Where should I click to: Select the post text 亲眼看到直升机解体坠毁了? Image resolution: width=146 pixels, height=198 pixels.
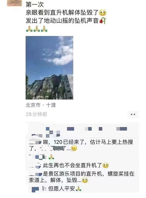click(62, 13)
